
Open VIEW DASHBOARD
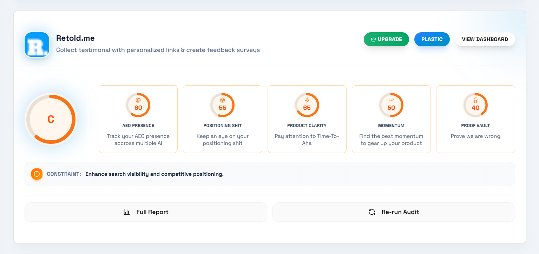pos(485,39)
